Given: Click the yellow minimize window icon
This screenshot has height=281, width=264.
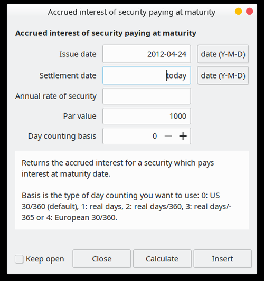Looking at the screenshot, I should click(x=238, y=12).
